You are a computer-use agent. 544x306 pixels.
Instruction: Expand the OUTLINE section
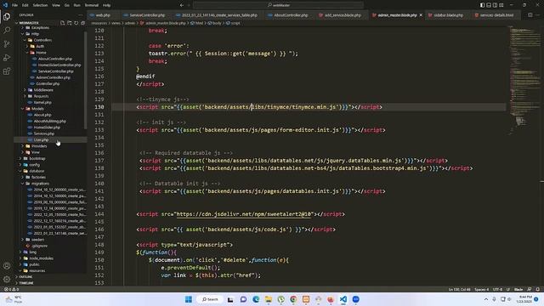click(x=25, y=277)
